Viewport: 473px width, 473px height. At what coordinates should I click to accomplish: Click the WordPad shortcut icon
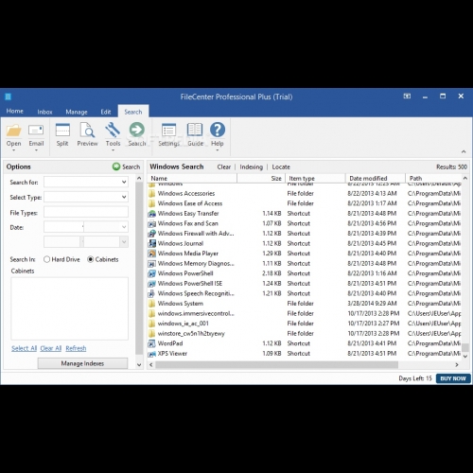tap(152, 343)
